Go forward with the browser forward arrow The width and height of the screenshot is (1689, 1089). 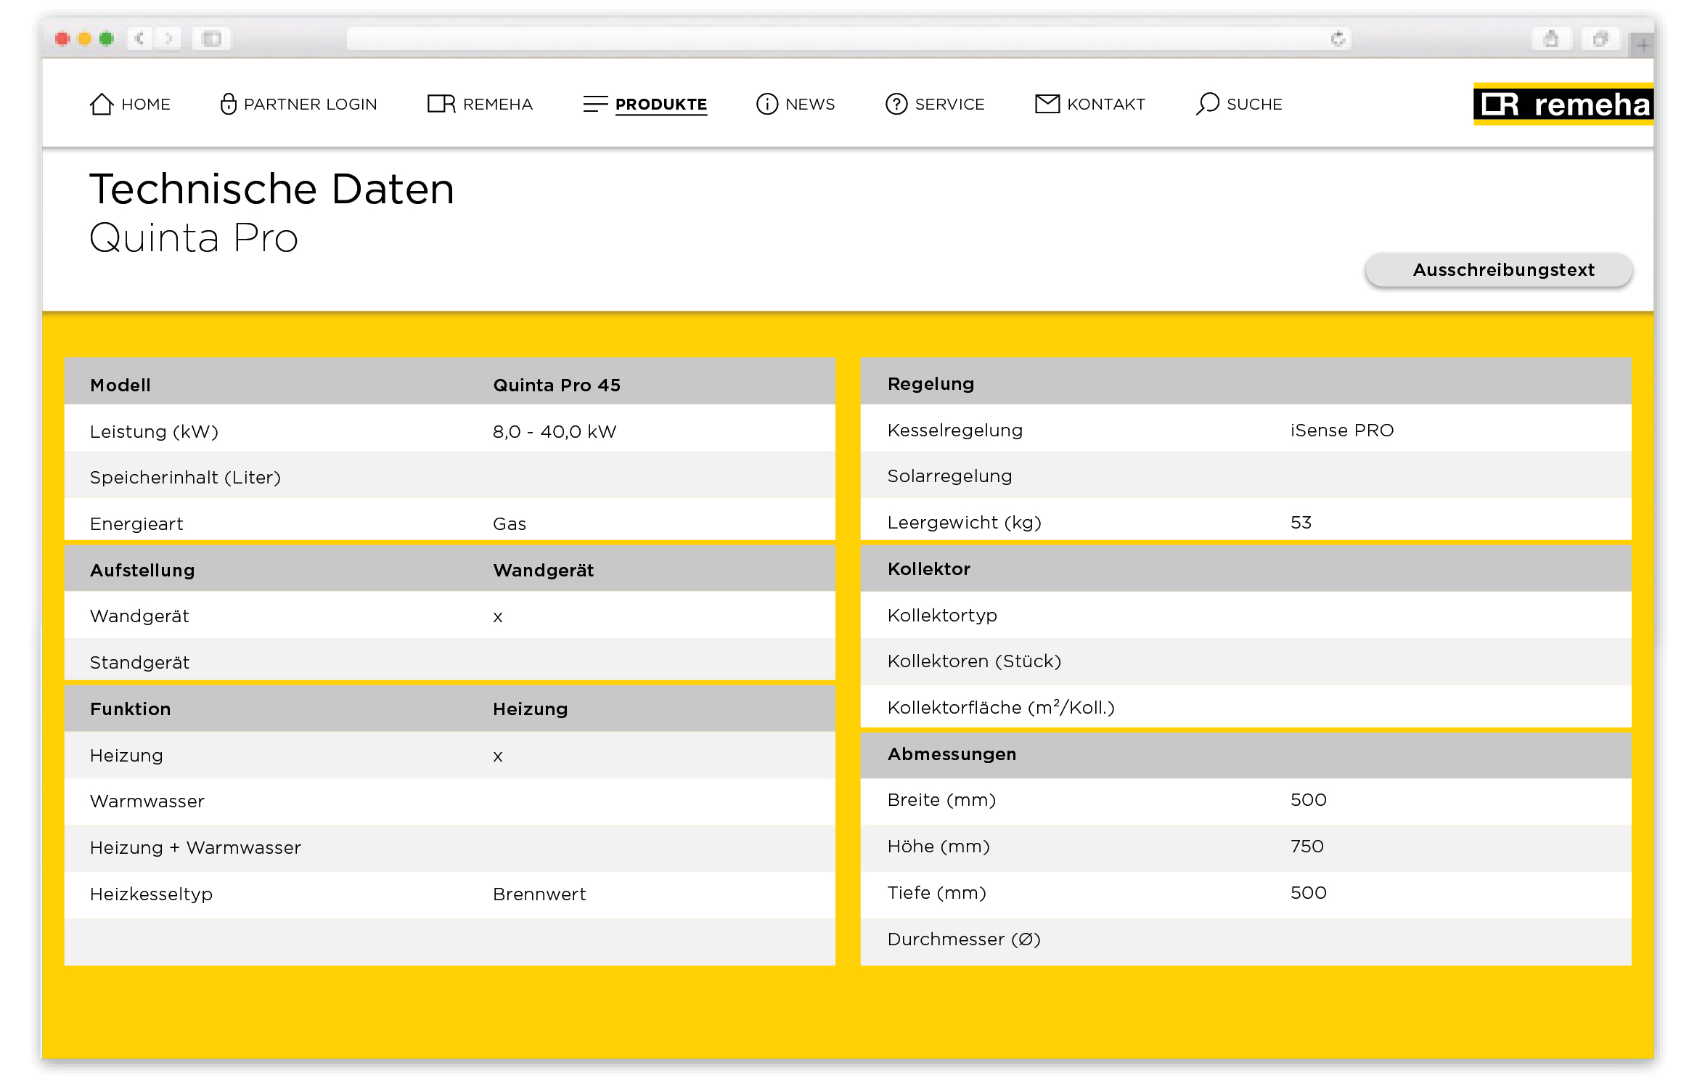[168, 38]
